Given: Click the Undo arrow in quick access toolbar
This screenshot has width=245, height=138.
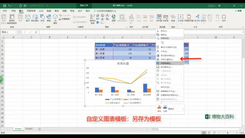Looking at the screenshot, I should pos(9,6).
